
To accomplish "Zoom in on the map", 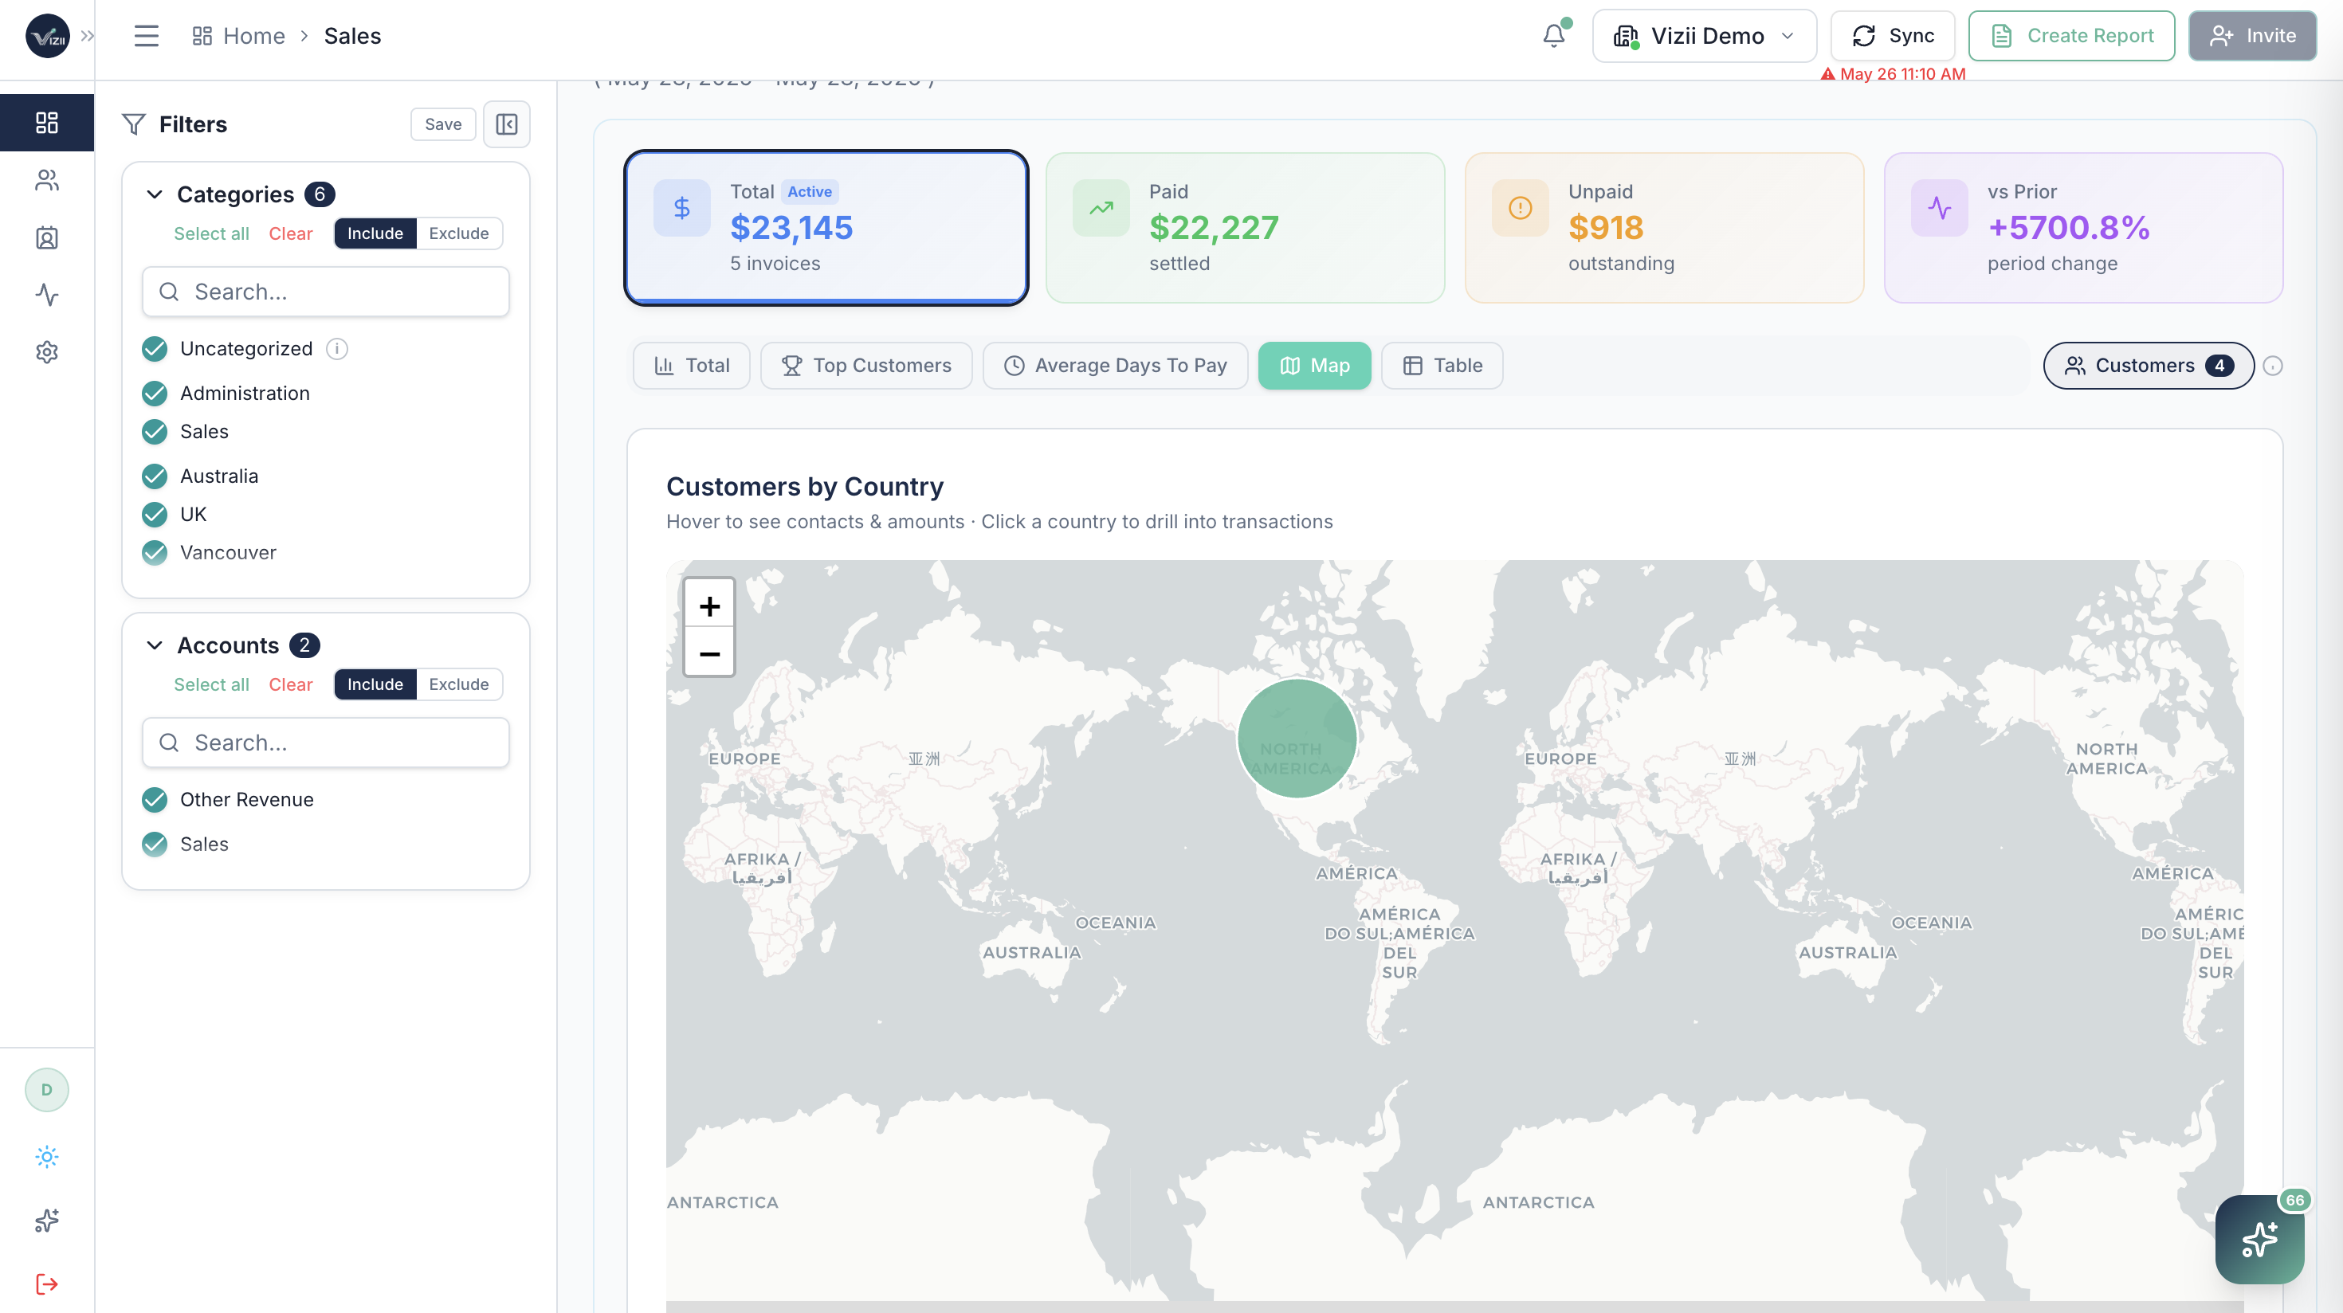I will 709,605.
